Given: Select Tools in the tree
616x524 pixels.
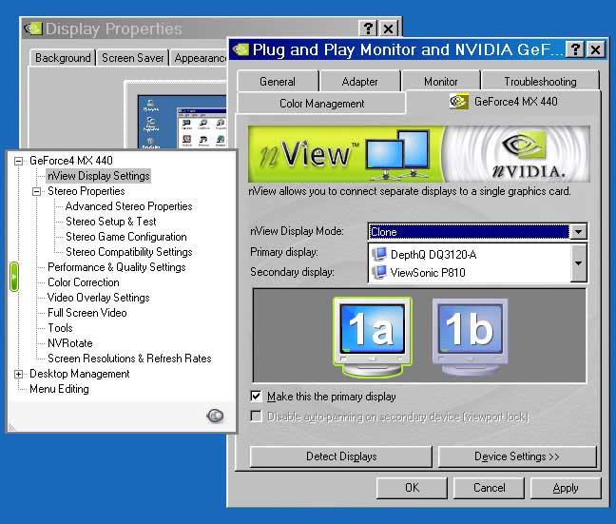Looking at the screenshot, I should point(60,328).
